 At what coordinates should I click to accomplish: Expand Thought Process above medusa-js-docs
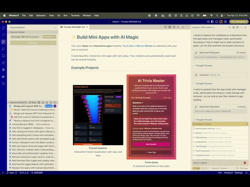click(x=203, y=120)
